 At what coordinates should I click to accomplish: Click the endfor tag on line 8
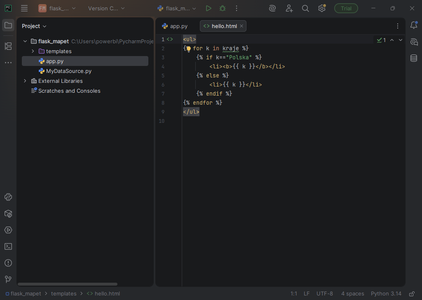pyautogui.click(x=202, y=103)
